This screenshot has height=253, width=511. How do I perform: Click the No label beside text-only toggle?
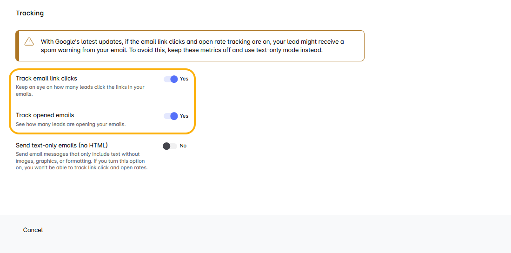[x=183, y=146]
